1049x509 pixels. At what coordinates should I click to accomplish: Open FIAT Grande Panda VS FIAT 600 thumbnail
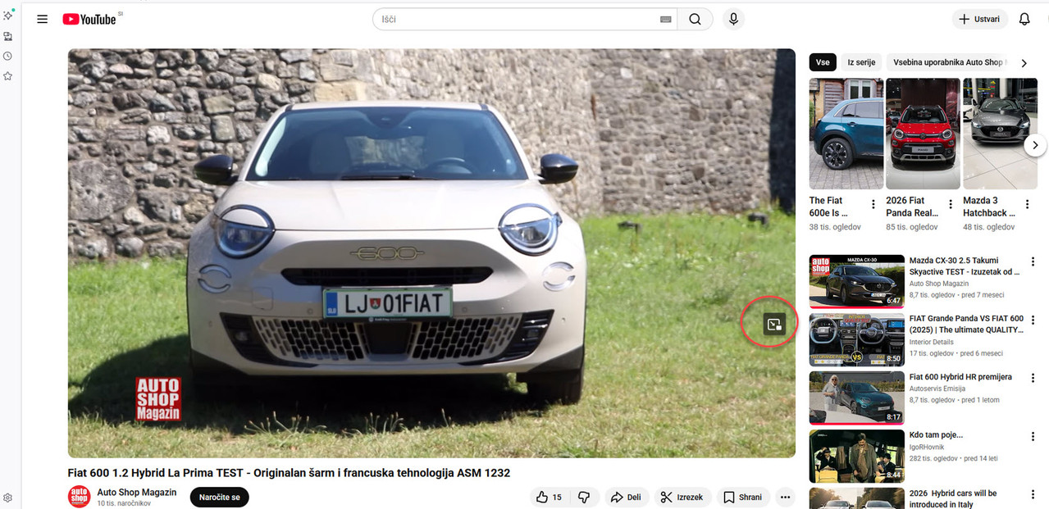(857, 339)
